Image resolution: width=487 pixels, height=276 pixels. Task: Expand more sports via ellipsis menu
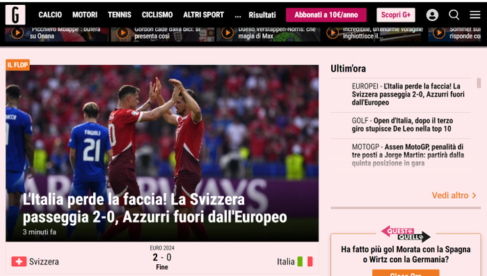click(x=238, y=15)
